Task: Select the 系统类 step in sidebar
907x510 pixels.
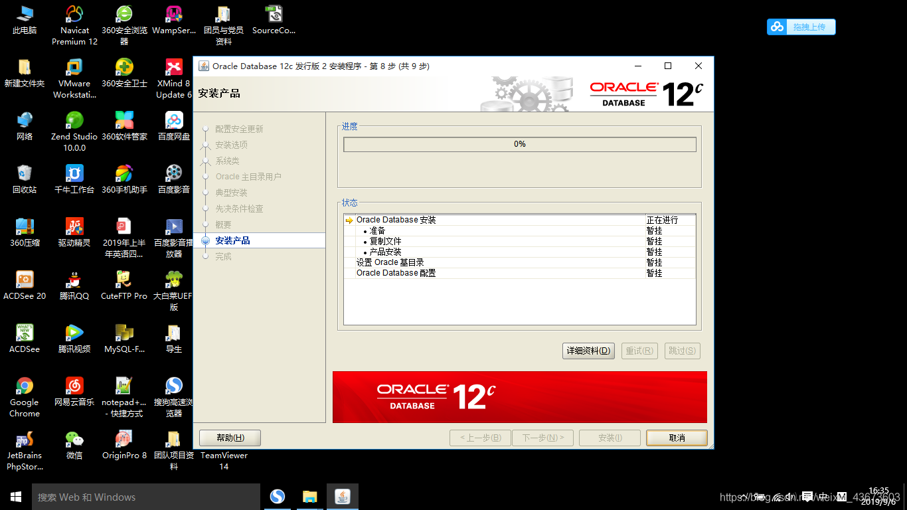Action: 227,161
